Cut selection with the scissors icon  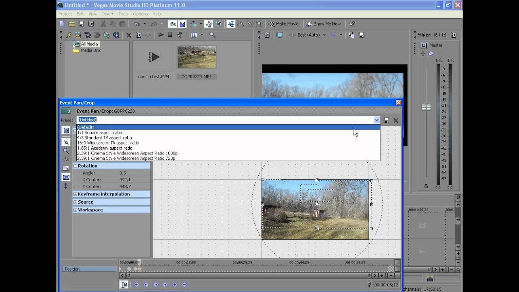pos(103,24)
